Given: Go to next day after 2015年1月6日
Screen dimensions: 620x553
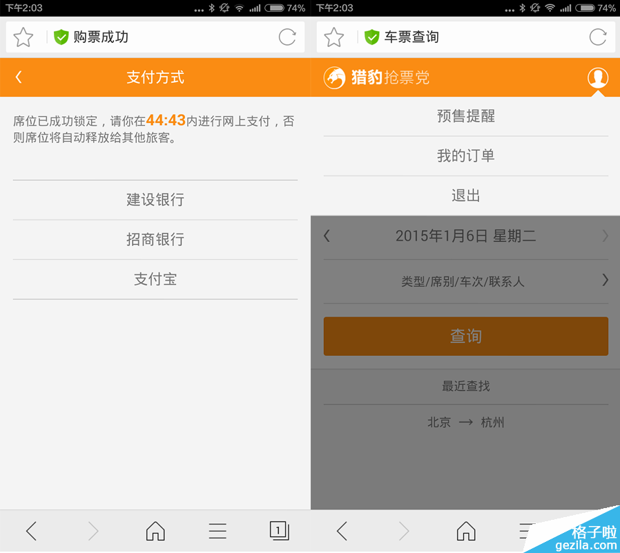Looking at the screenshot, I should pyautogui.click(x=605, y=236).
